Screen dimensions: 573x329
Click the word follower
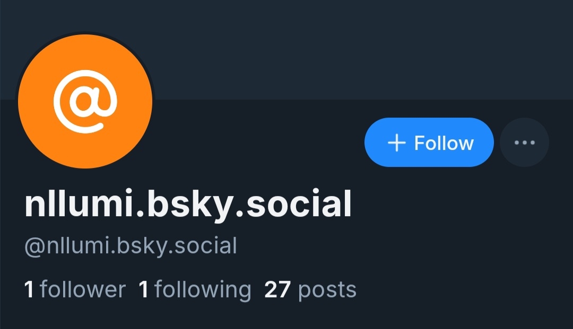click(83, 290)
